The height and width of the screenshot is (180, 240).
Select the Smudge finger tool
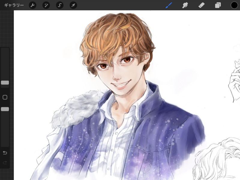[185, 5]
